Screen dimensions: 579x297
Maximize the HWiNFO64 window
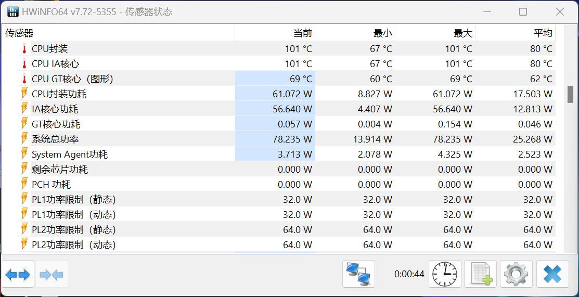[x=523, y=12]
